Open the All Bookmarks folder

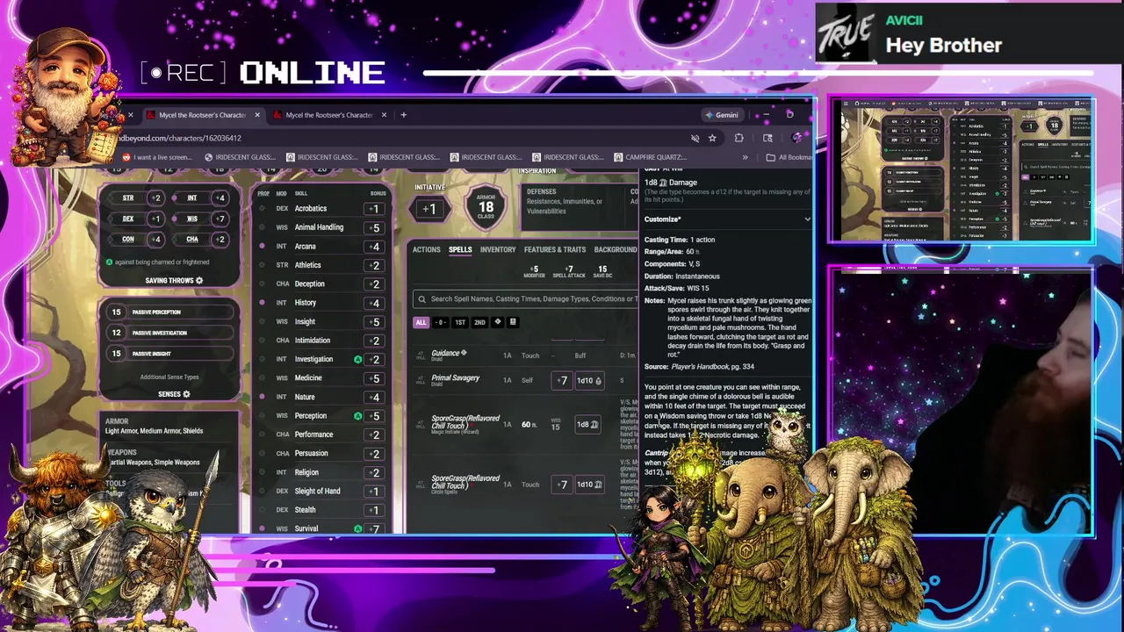click(789, 157)
